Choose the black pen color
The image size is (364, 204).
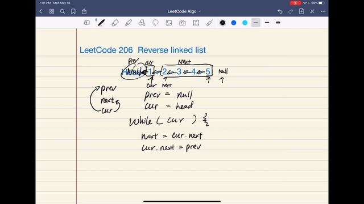(x=222, y=23)
